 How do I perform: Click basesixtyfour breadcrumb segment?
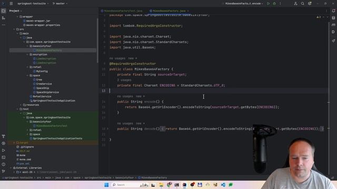124,177
